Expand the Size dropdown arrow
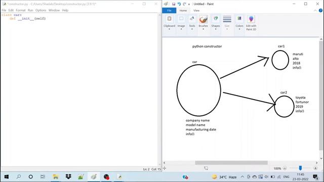Image resolution: width=324 pixels, height=182 pixels. click(x=227, y=29)
